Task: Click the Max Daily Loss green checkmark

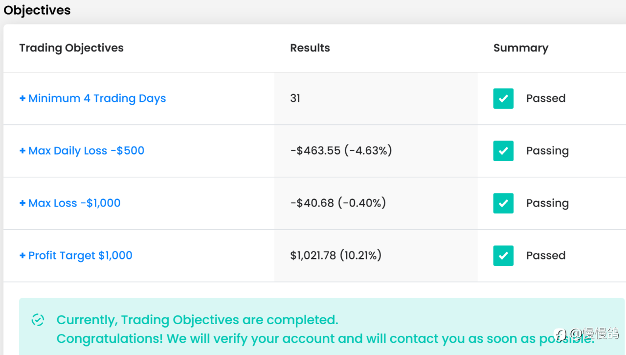Action: tap(503, 151)
